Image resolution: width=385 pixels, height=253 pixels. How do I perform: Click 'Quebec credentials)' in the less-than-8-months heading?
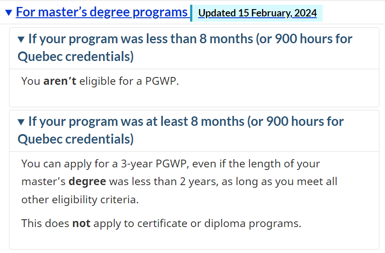tap(75, 57)
